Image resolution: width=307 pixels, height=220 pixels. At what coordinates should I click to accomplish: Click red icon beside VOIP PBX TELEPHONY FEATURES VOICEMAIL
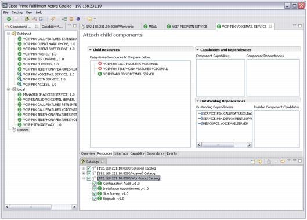click(100, 68)
